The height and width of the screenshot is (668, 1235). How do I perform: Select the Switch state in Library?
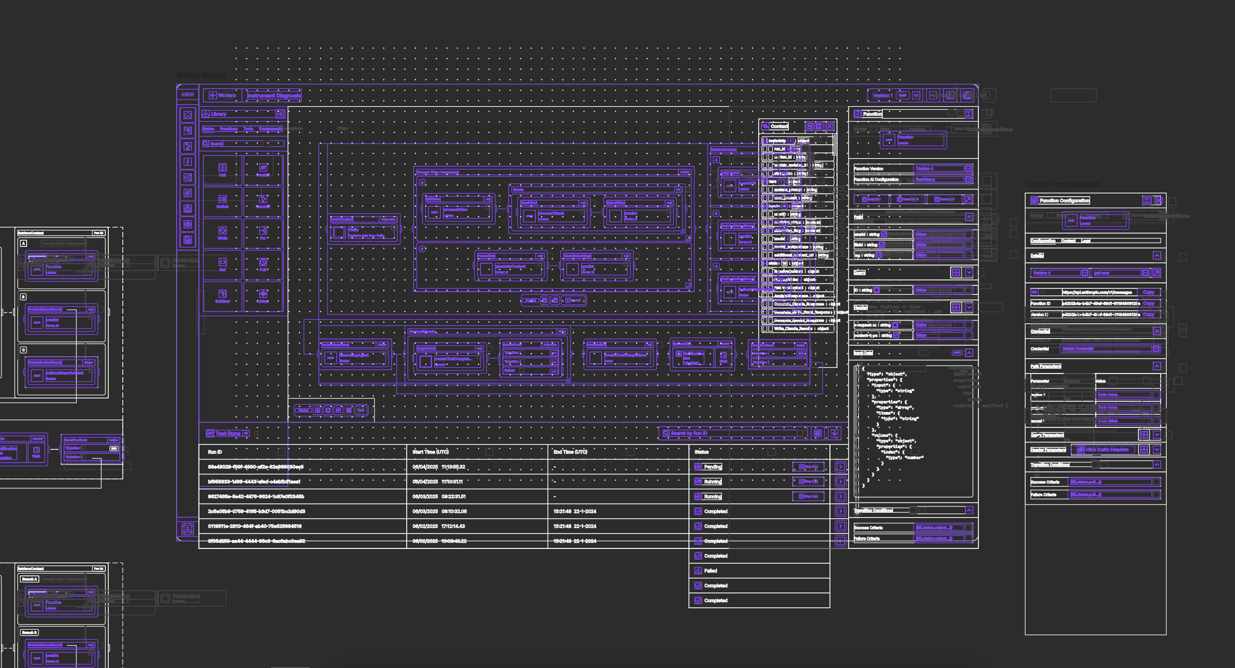tap(223, 201)
